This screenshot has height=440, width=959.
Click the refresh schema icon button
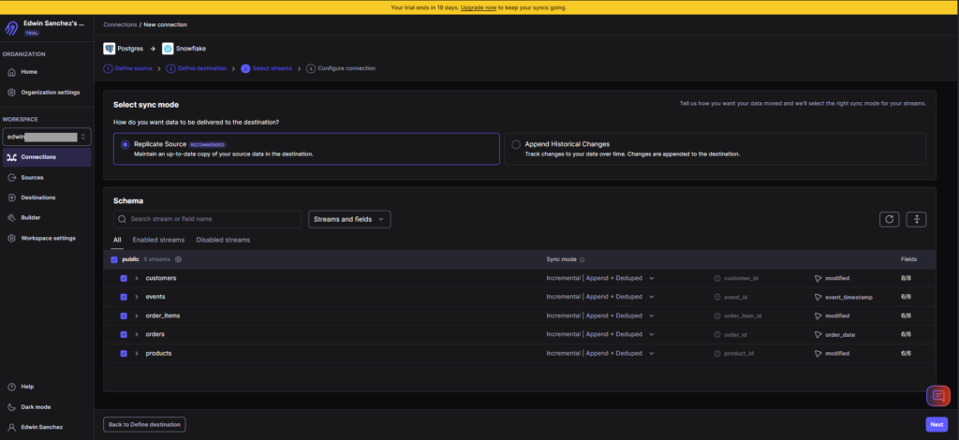890,219
